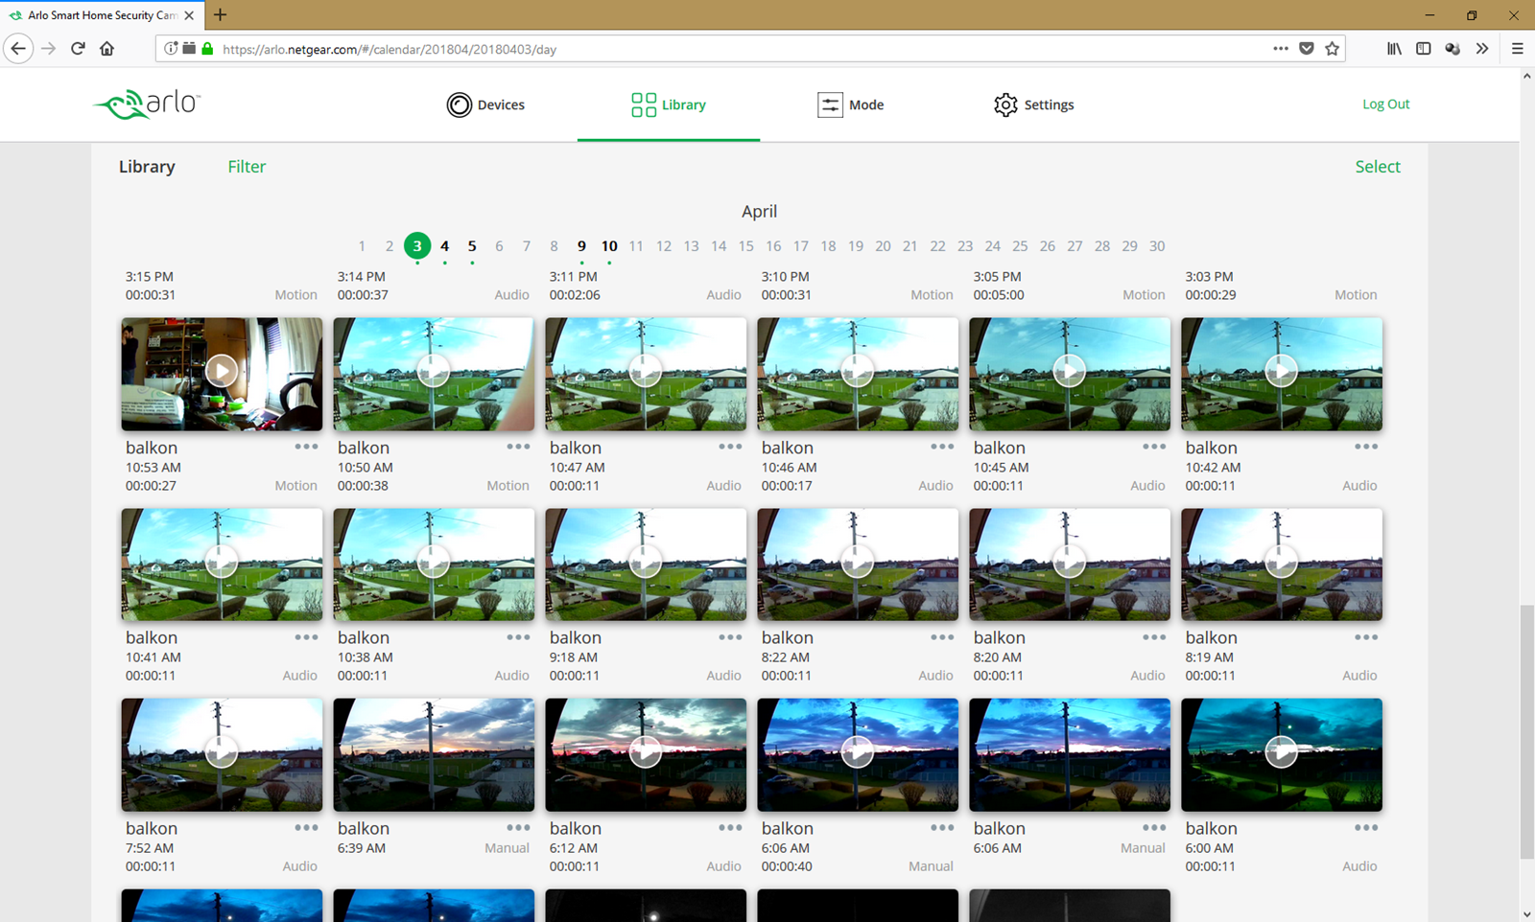Open the Firefox hamburger menu

[x=1517, y=49]
